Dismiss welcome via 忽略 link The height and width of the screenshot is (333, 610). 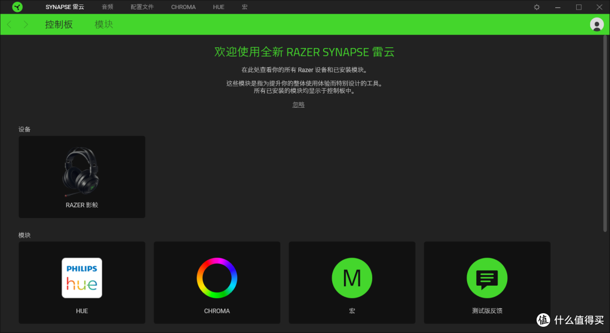298,104
